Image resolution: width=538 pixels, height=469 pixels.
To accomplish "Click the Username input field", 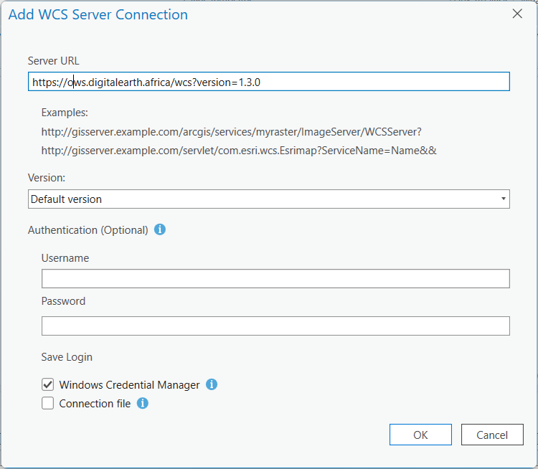I will [275, 278].
